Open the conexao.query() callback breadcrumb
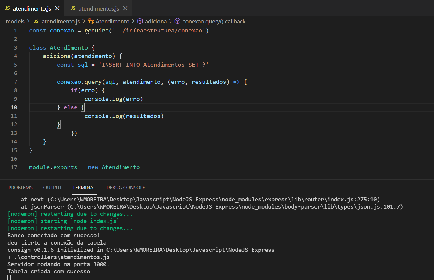 [214, 21]
